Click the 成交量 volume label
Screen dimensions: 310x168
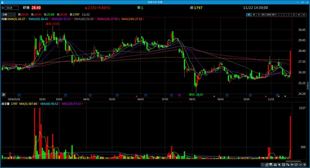click(5, 104)
